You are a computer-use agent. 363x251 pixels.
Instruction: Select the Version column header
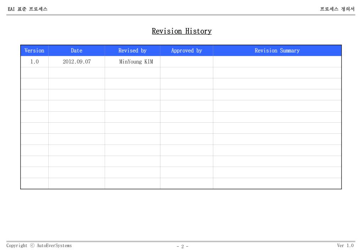[34, 50]
